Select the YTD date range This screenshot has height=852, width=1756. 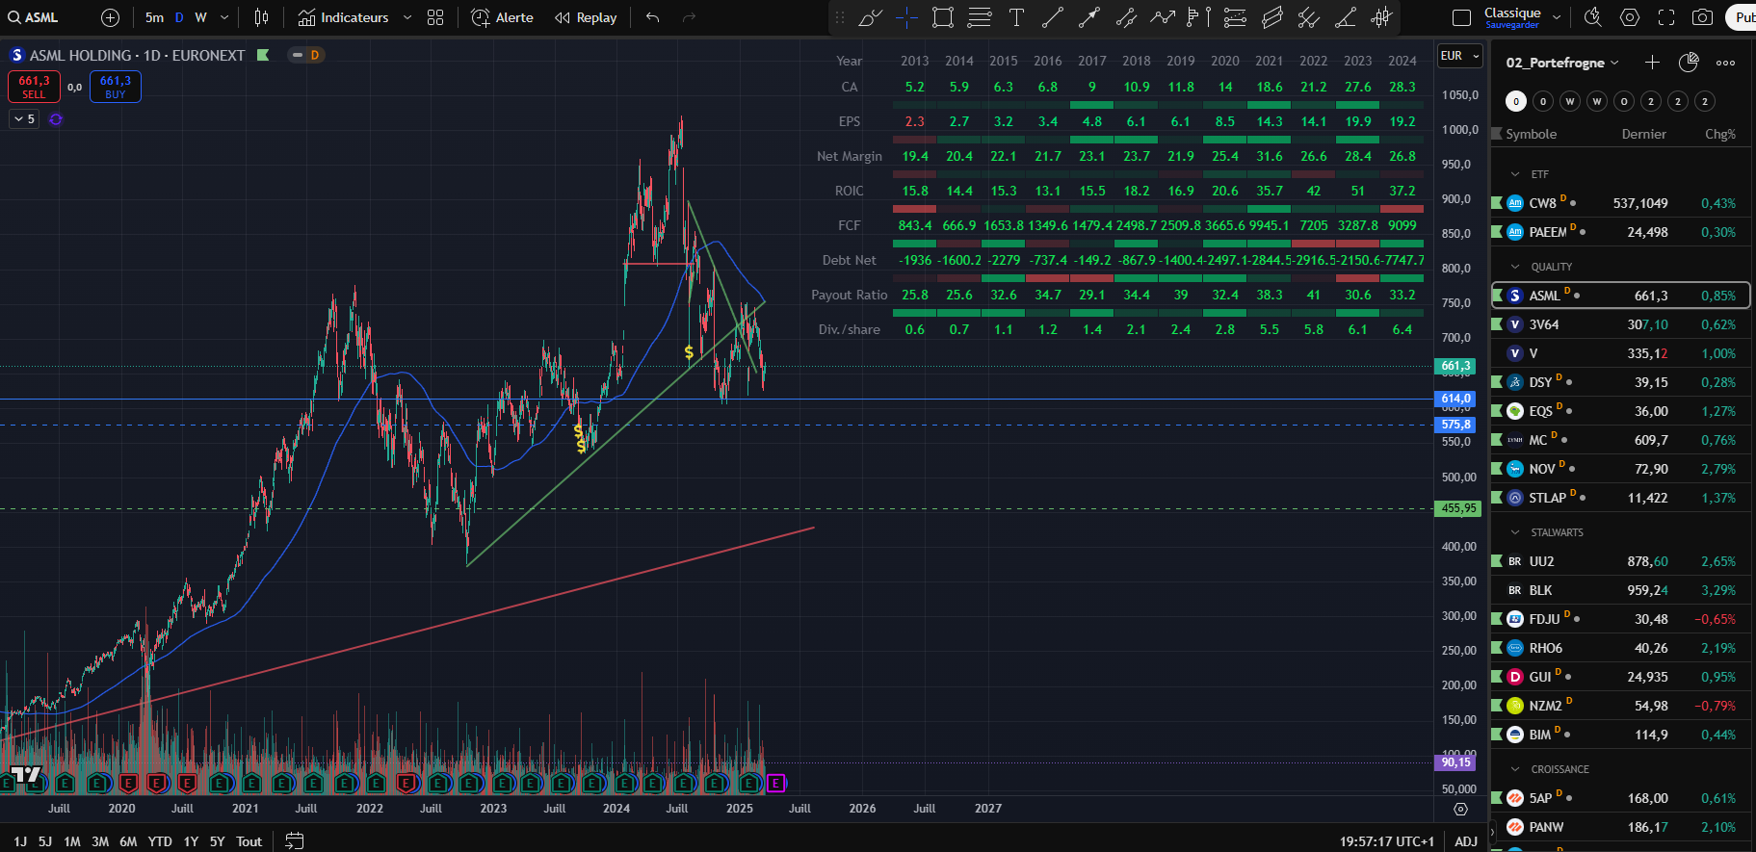(160, 841)
